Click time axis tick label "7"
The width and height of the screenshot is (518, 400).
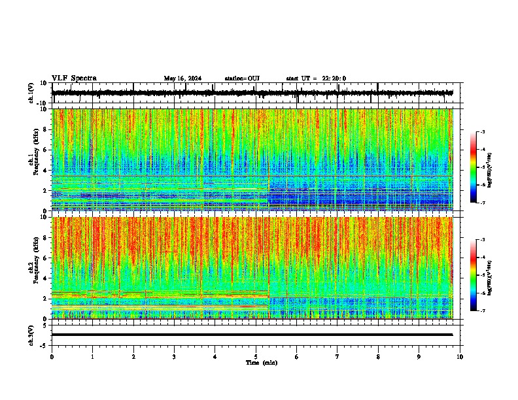click(x=337, y=357)
